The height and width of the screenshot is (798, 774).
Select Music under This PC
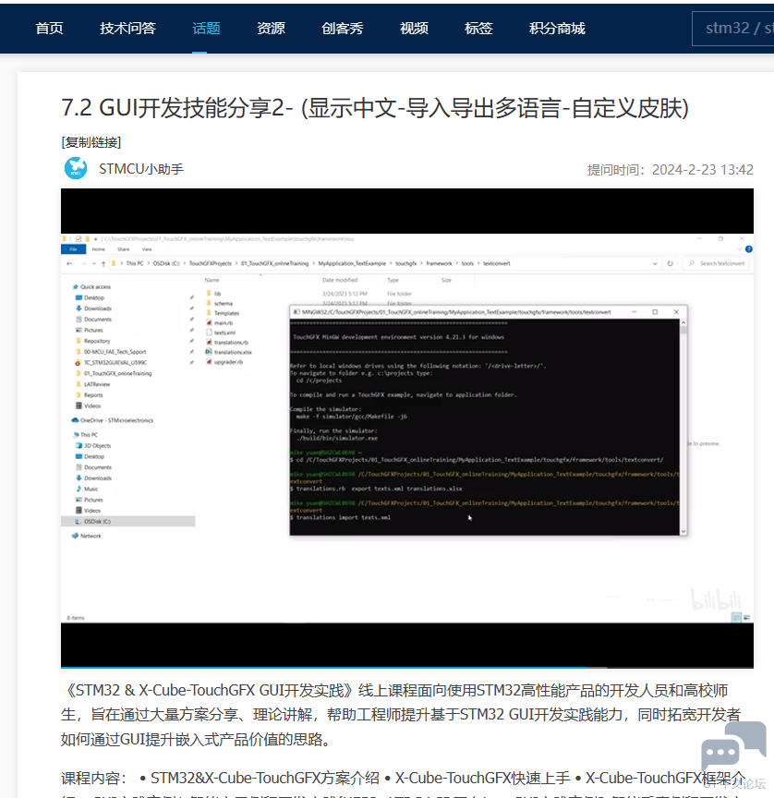pyautogui.click(x=87, y=489)
